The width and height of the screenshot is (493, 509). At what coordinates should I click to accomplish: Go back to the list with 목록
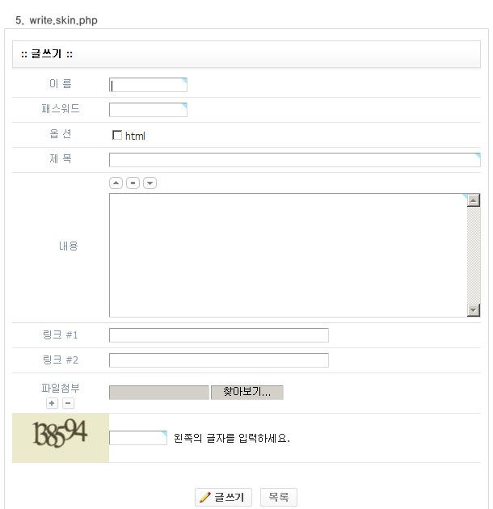(279, 497)
